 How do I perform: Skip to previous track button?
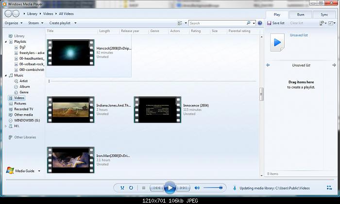pyautogui.click(x=156, y=188)
